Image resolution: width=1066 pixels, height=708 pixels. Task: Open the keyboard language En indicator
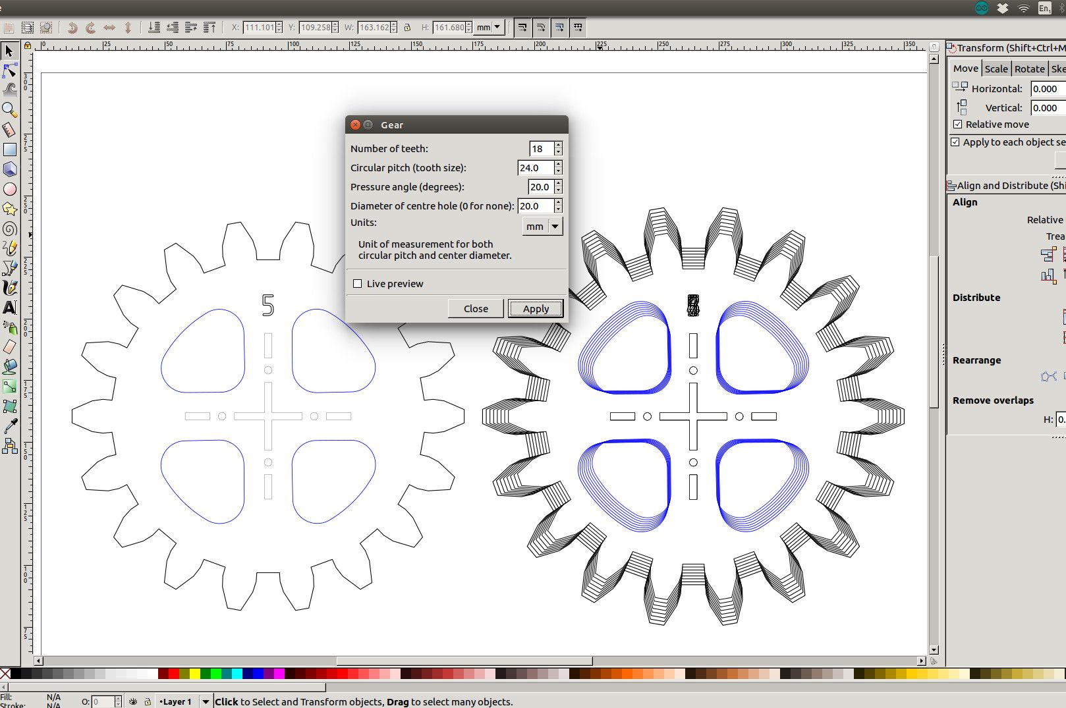tap(1044, 8)
